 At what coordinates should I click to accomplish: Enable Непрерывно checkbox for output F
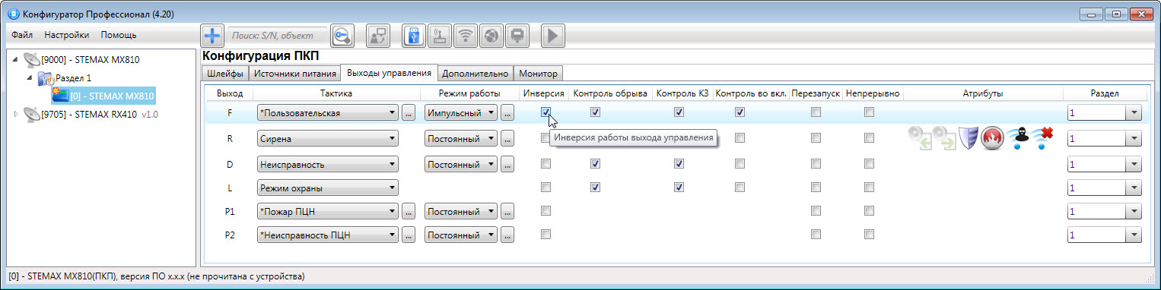pos(869,112)
